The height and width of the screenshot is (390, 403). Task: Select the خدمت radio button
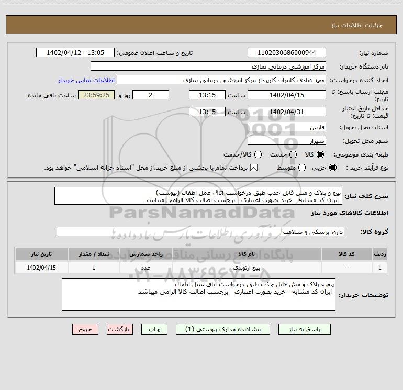293,154
